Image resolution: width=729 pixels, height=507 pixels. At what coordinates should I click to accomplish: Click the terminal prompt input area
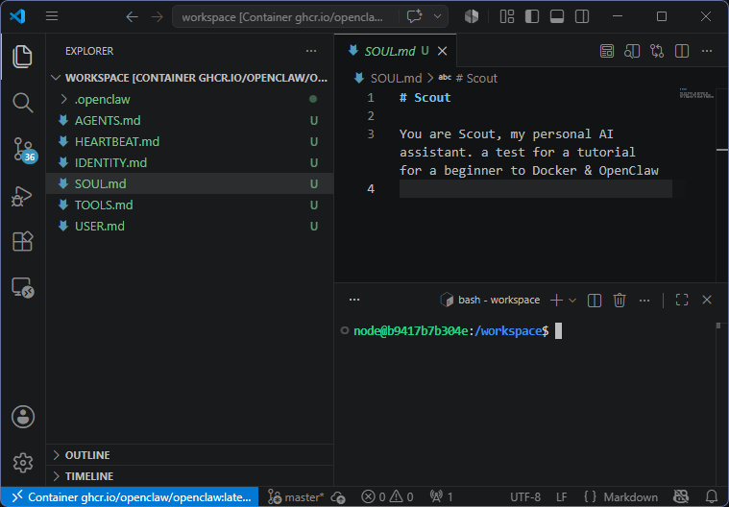(558, 331)
